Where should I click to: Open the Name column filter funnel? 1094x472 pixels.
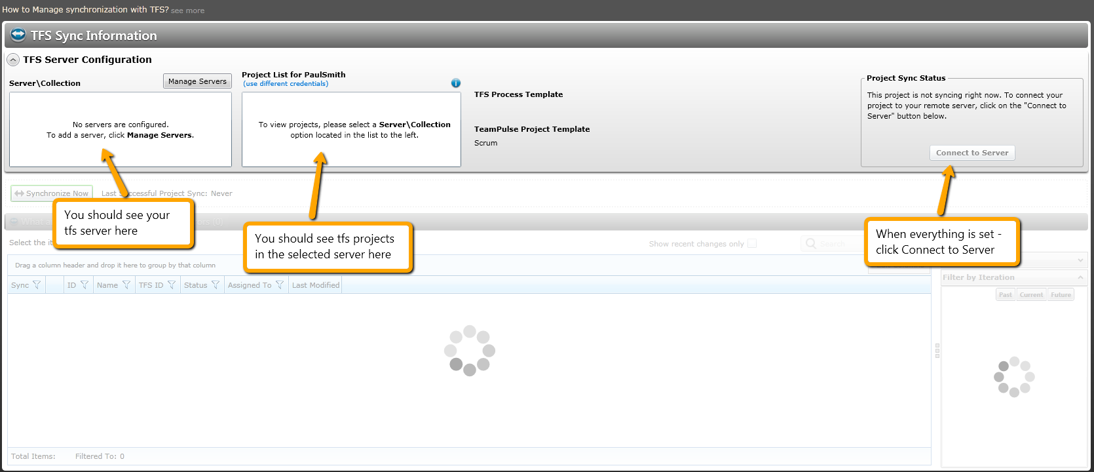[126, 285]
